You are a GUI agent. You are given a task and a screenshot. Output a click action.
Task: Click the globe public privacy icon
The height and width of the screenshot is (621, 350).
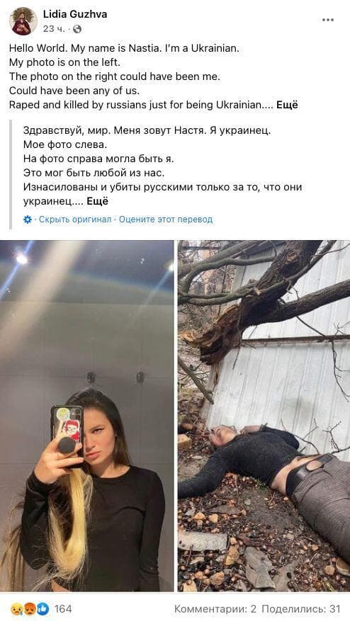pos(78,29)
